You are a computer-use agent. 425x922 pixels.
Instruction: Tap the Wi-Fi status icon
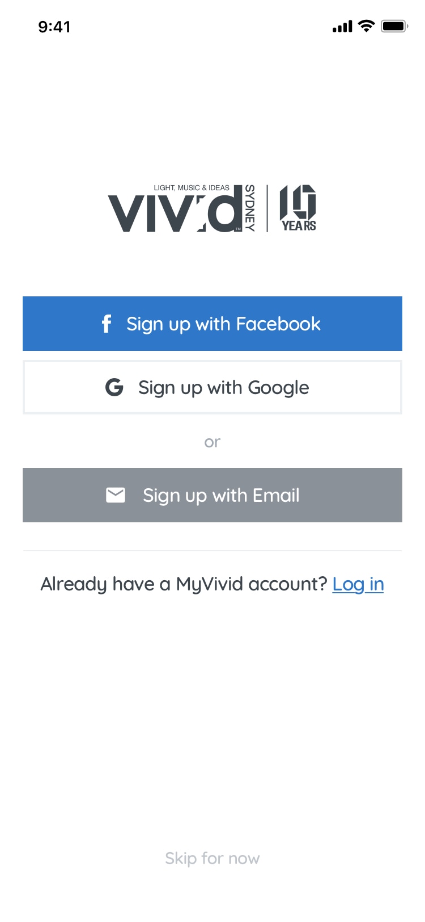point(367,26)
